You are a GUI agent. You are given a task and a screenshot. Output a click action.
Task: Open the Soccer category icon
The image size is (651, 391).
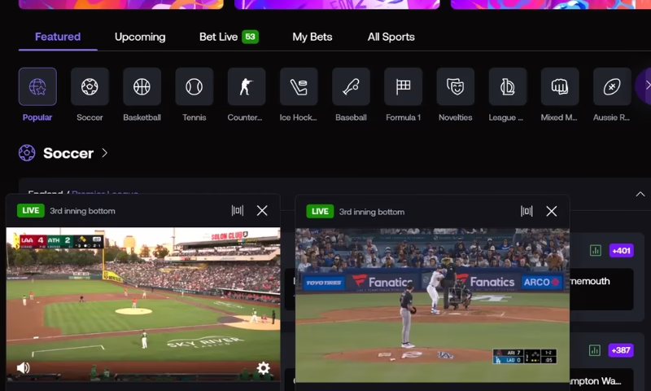click(x=90, y=86)
